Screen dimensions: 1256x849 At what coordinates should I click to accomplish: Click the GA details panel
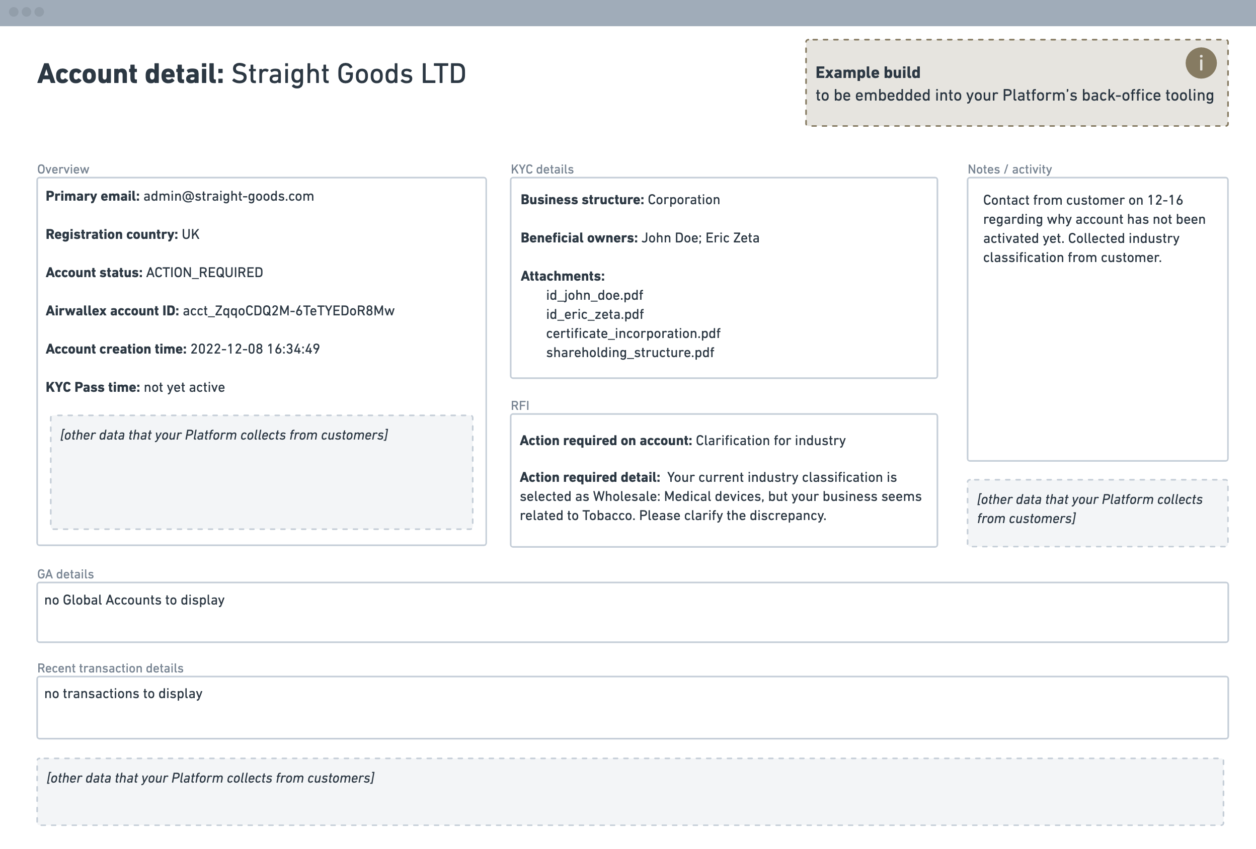(x=632, y=613)
